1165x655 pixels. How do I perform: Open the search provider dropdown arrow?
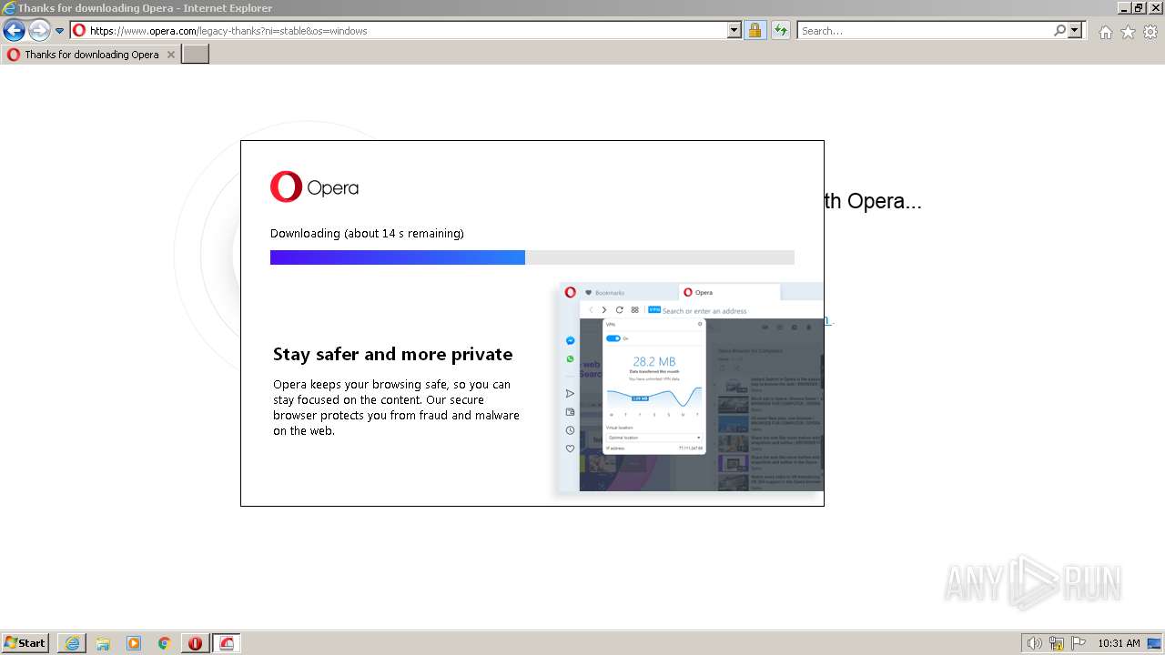(x=1075, y=30)
